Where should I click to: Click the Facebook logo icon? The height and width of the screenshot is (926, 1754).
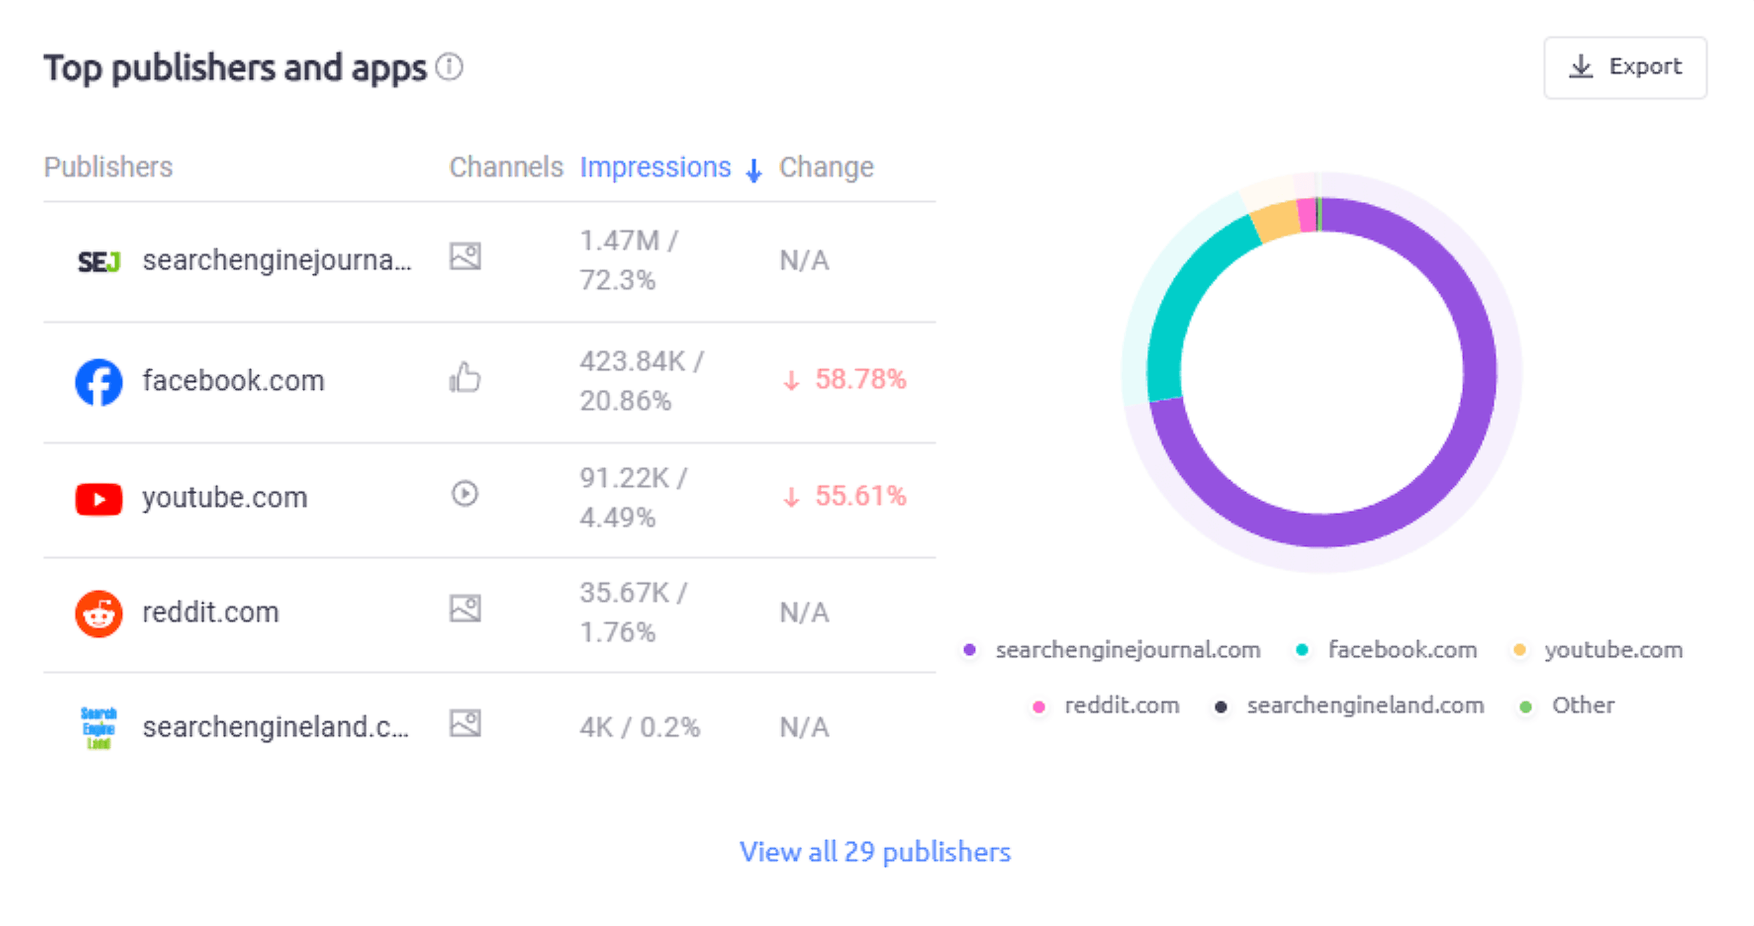click(x=99, y=382)
